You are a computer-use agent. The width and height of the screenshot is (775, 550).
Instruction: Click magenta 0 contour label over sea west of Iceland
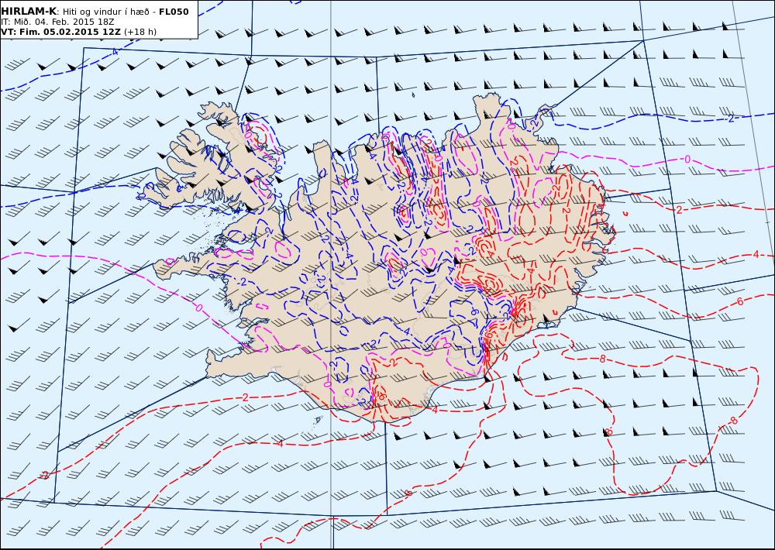coord(198,308)
